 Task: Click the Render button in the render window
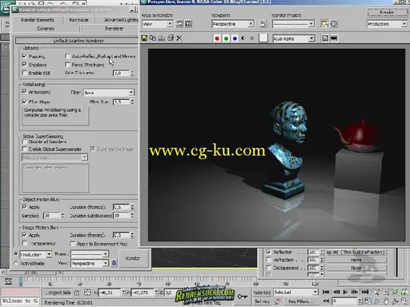click(x=387, y=12)
